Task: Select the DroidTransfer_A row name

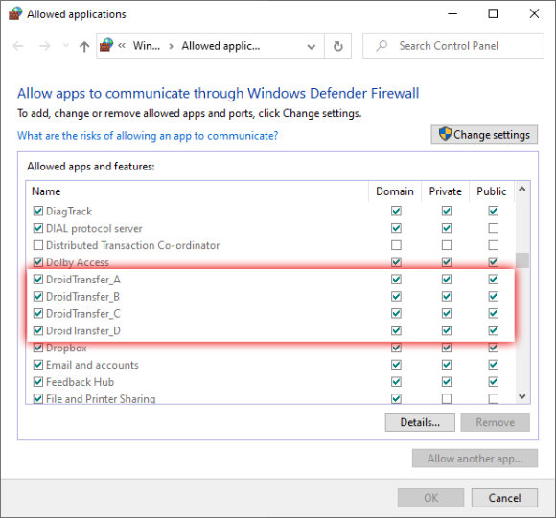Action: coord(83,280)
